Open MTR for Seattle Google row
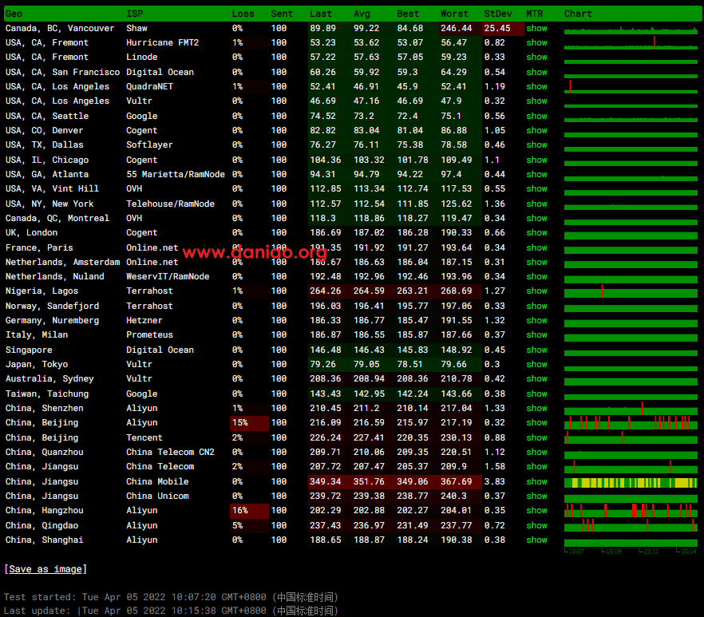The image size is (704, 617). 536,116
